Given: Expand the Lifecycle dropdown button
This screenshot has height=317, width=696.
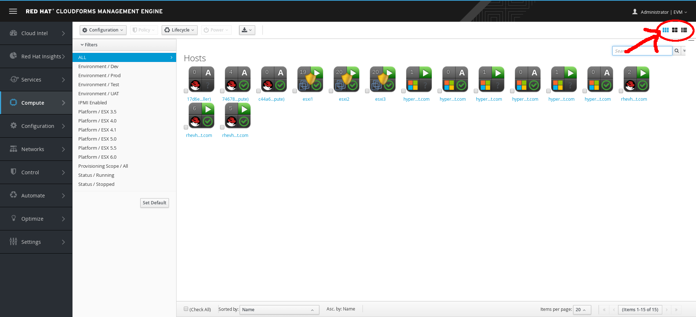Looking at the screenshot, I should 179,30.
